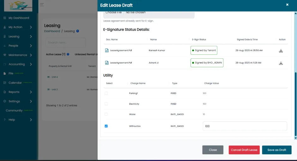
Task: Click the Choose File button
Action: [x=113, y=13]
